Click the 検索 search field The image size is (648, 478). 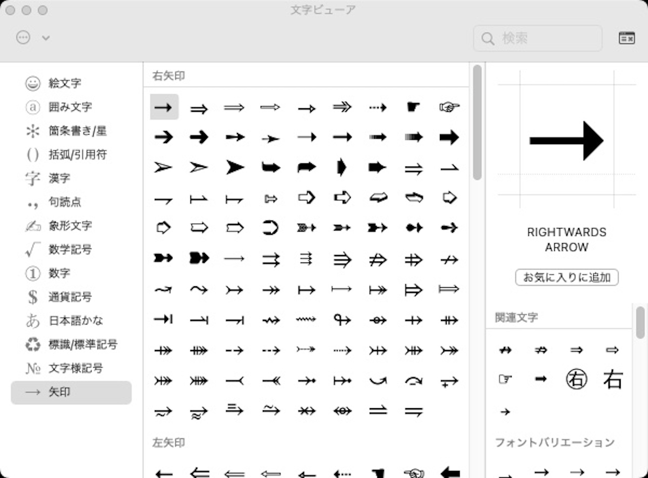pos(538,38)
